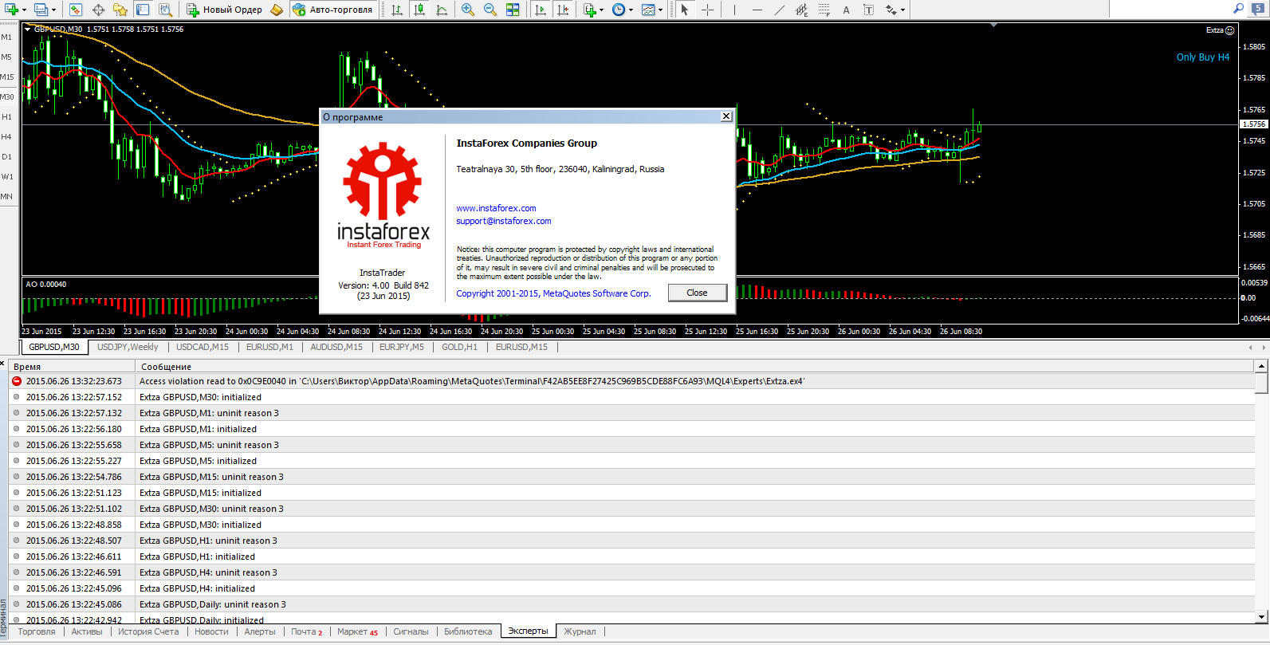Image resolution: width=1270 pixels, height=645 pixels.
Task: Select the Horizontal Line tool
Action: 757,10
